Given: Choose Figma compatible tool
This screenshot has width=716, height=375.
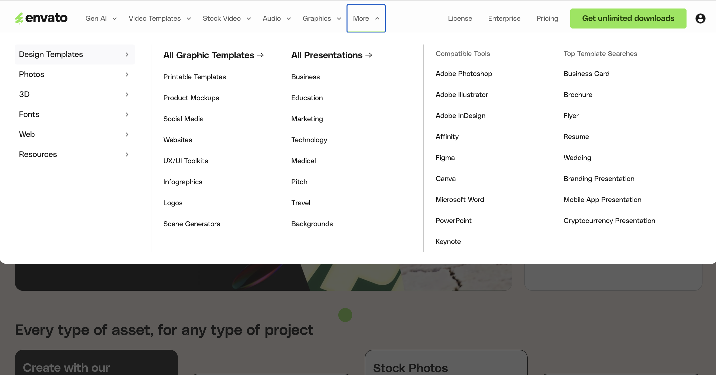Looking at the screenshot, I should click(445, 158).
